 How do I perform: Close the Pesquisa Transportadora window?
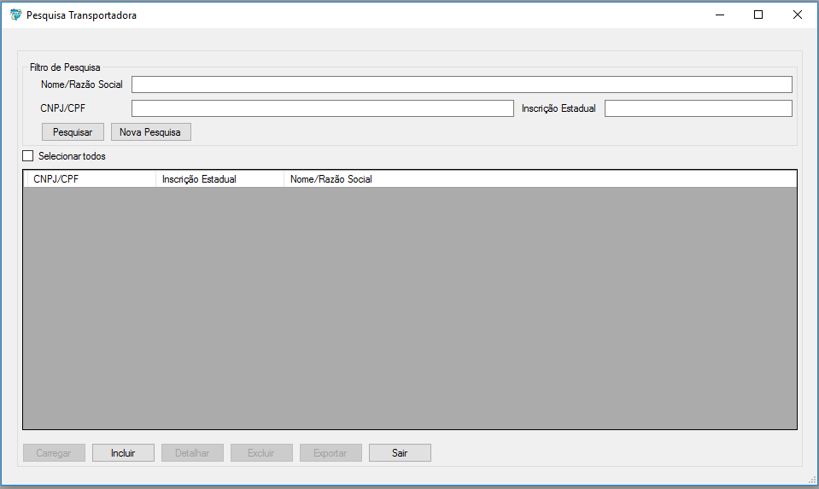tap(797, 15)
